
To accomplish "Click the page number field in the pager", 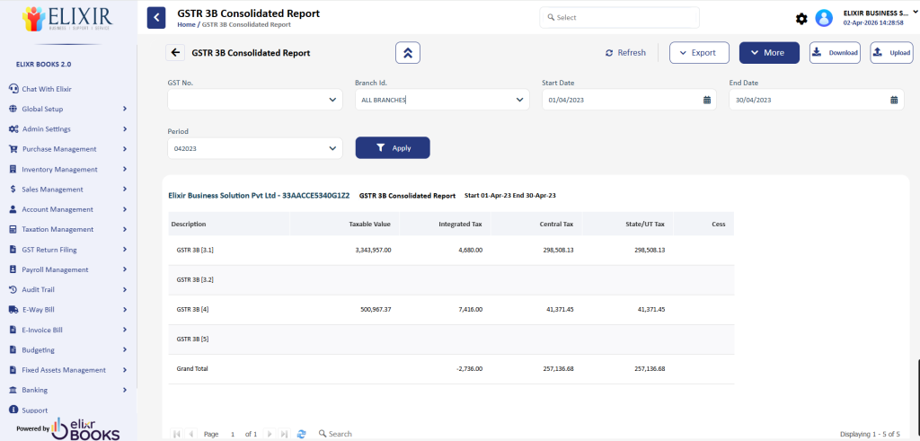I will point(233,434).
